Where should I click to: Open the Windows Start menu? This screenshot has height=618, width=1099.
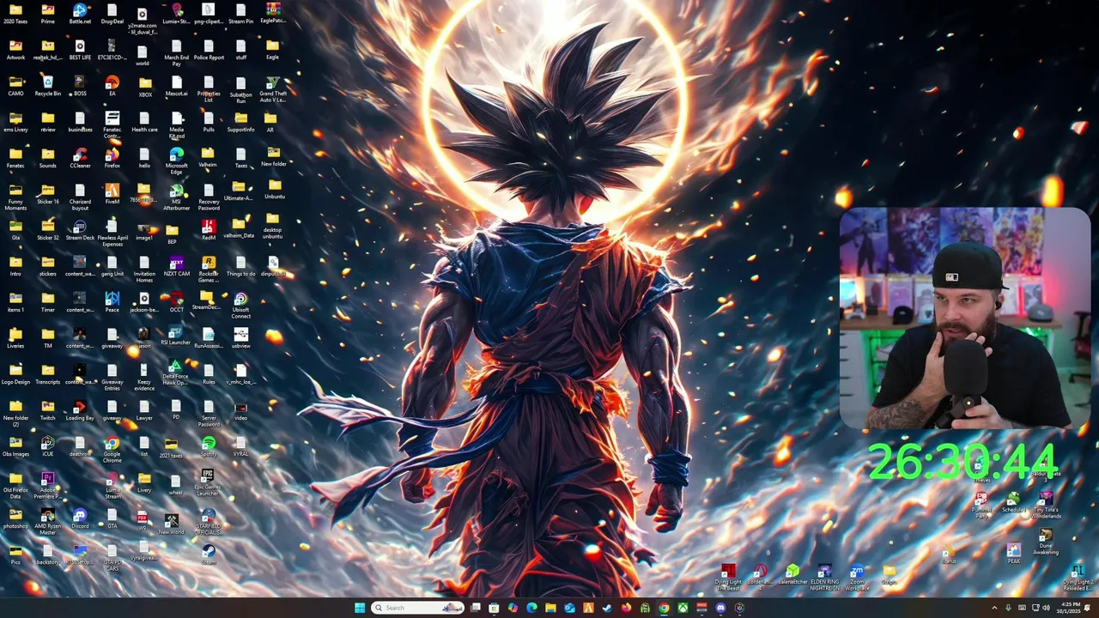click(x=360, y=608)
